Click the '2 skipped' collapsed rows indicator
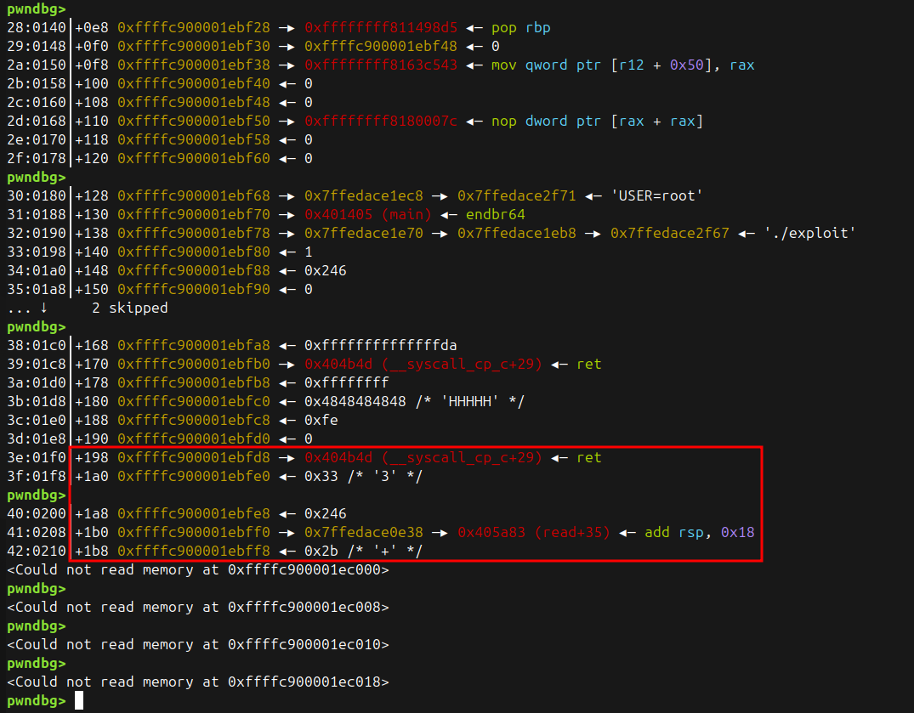 coord(129,308)
